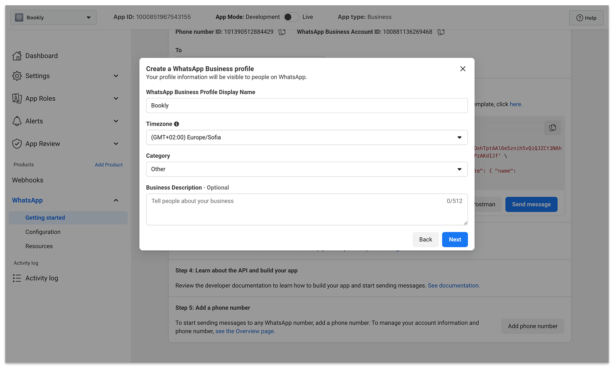Click the Help button
The width and height of the screenshot is (614, 368).
tap(586, 18)
